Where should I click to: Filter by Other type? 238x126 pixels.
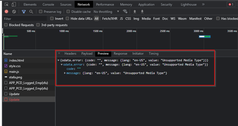coord(208,19)
